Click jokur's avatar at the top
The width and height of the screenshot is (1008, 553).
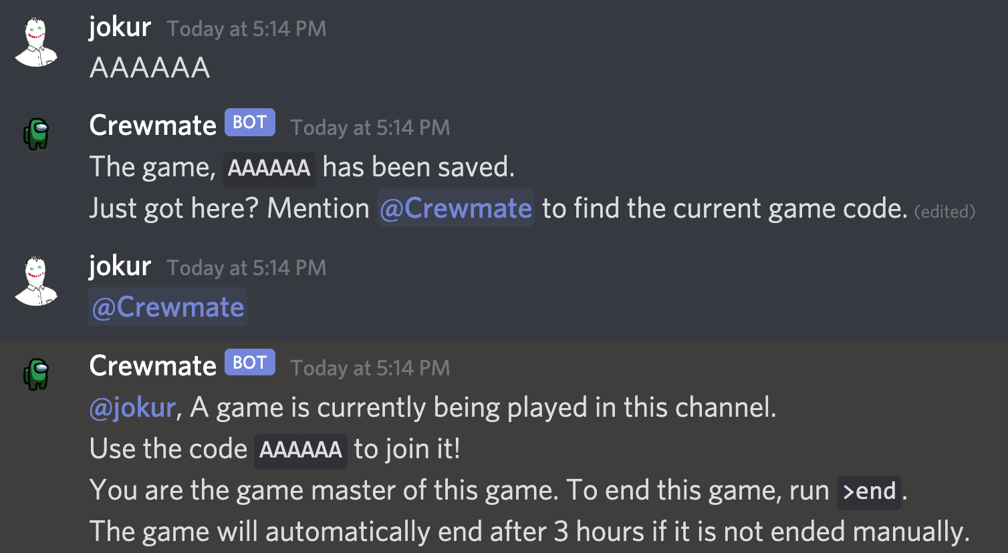point(37,40)
